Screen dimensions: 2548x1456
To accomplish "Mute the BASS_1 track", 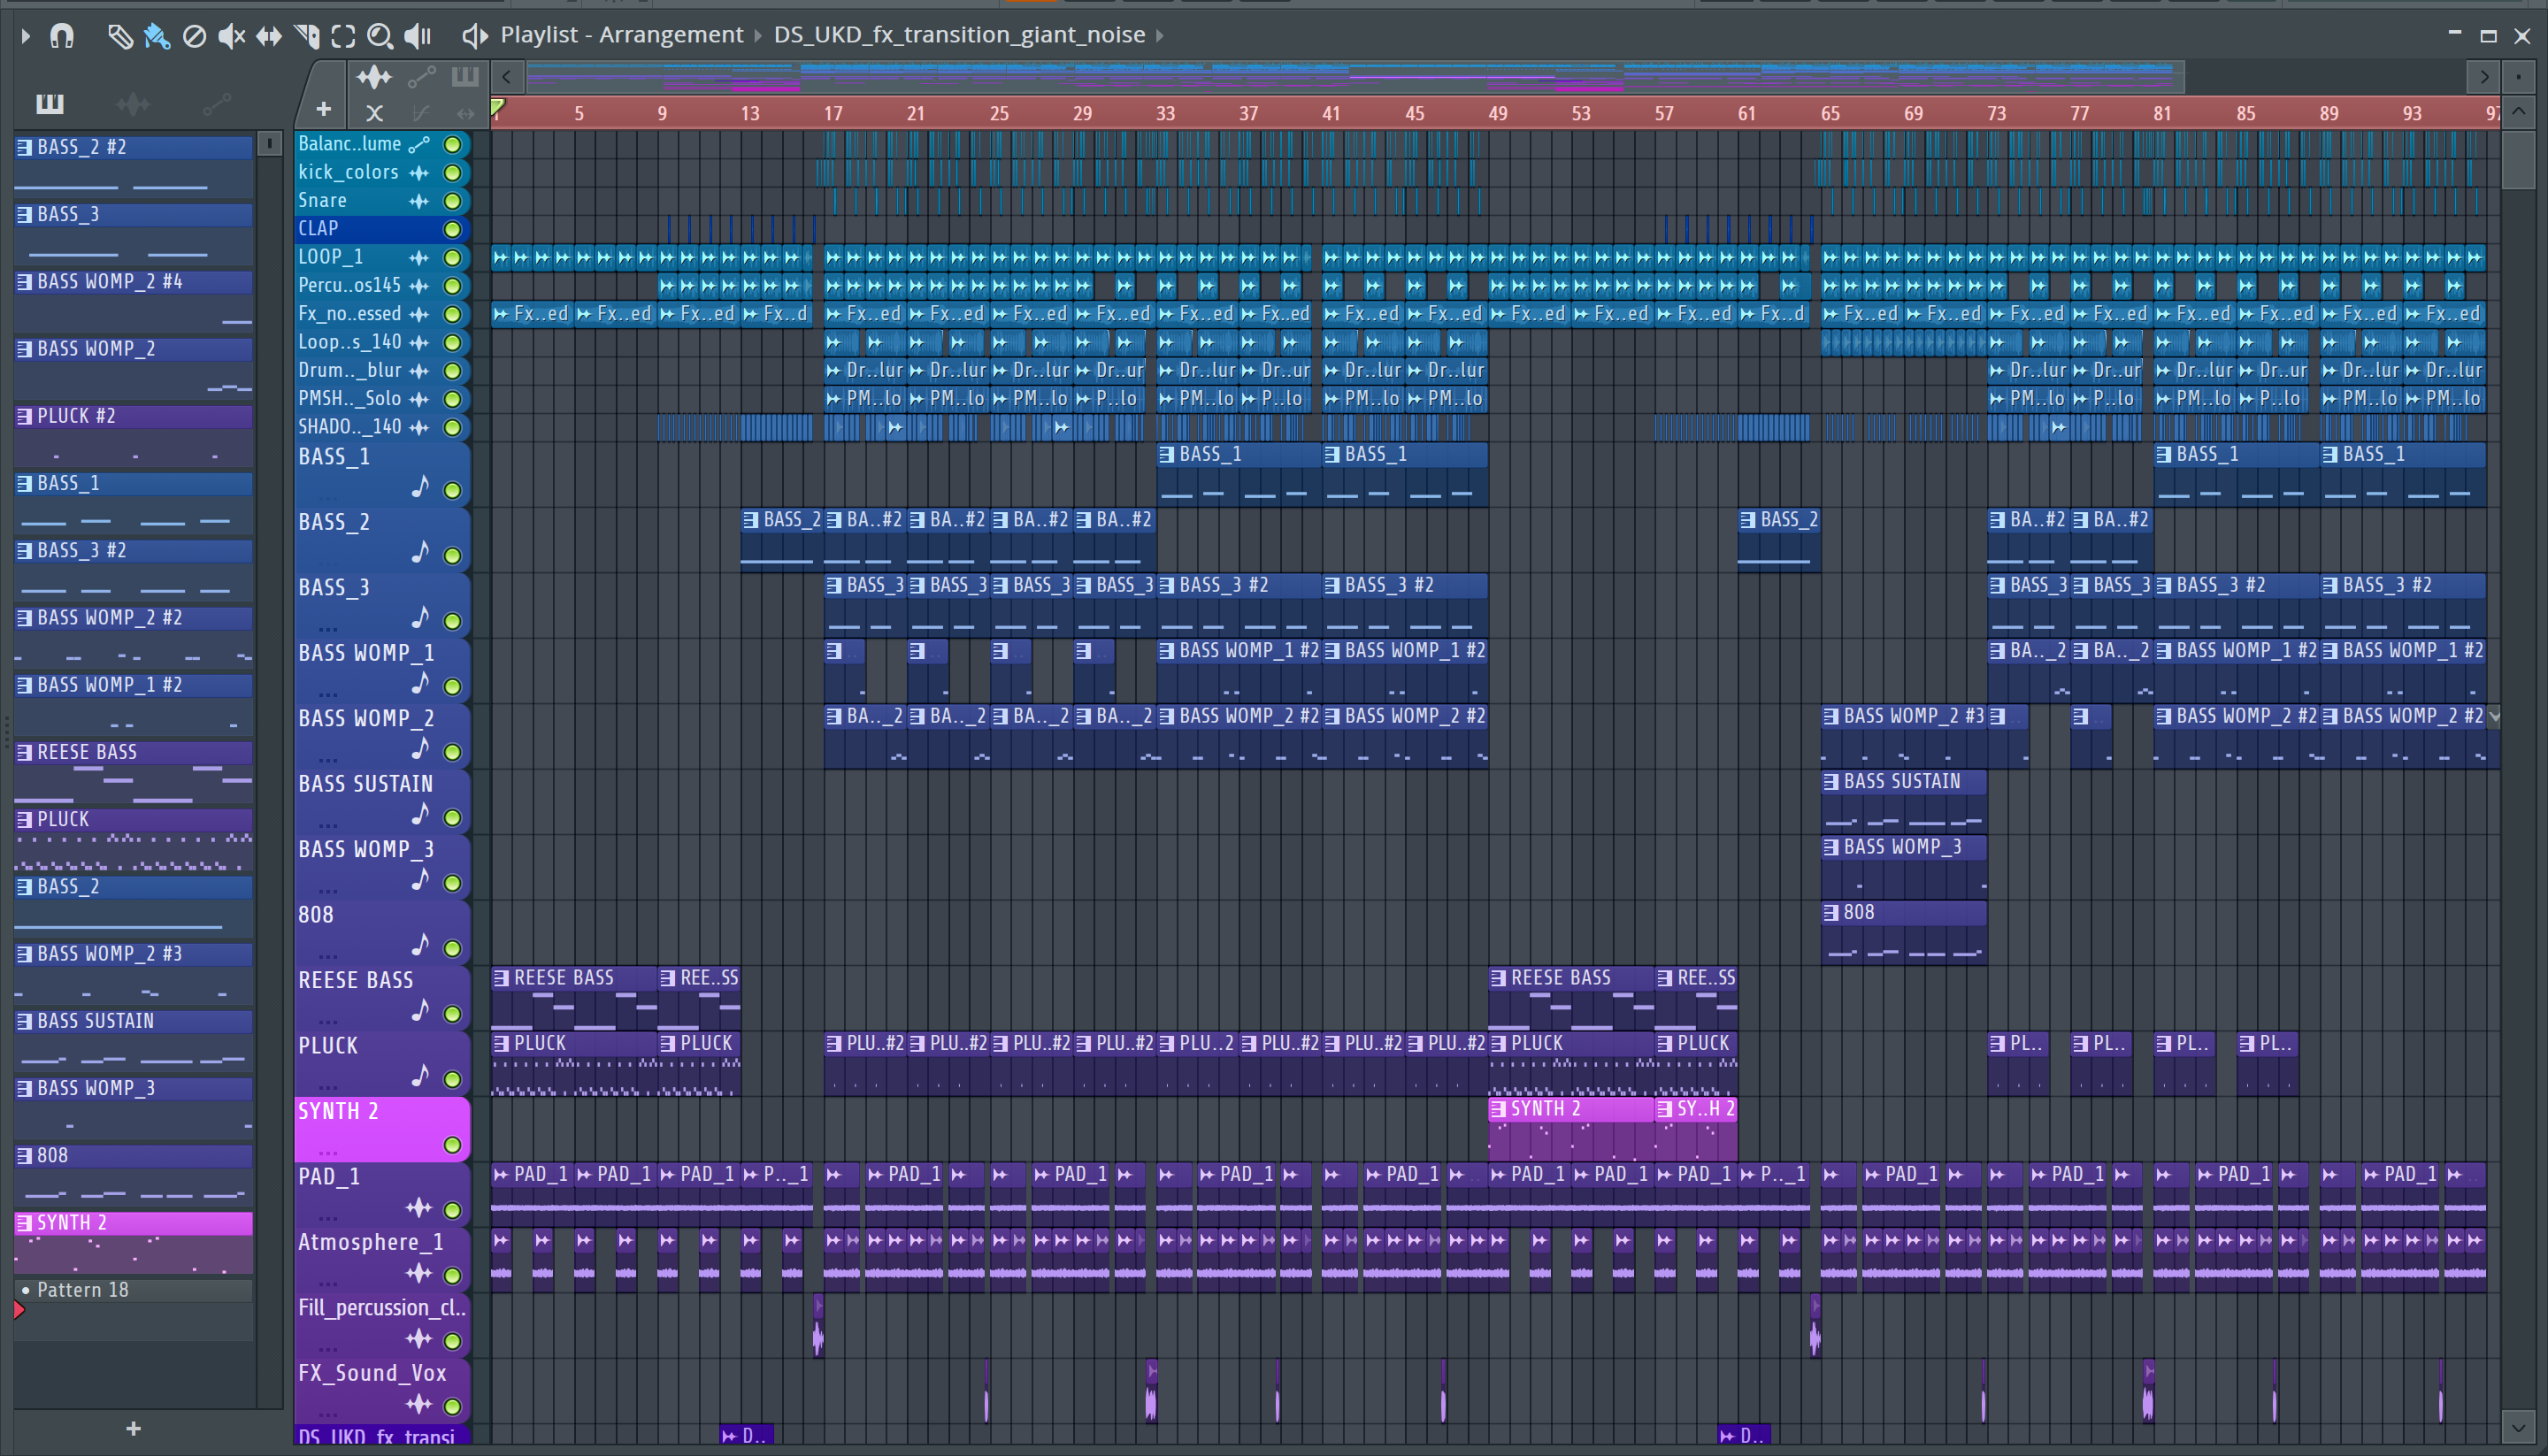I will tap(452, 490).
